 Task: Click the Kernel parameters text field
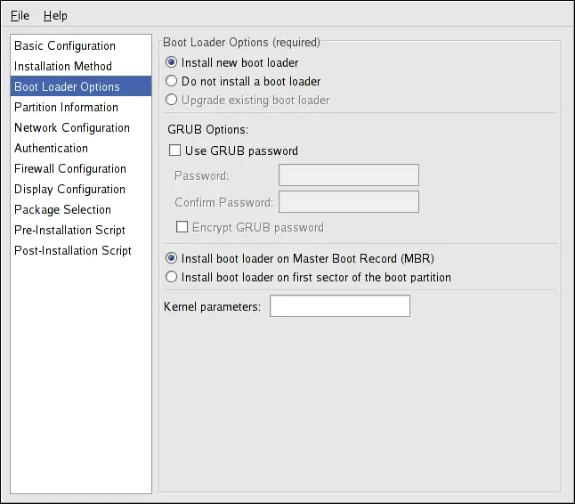(x=339, y=306)
